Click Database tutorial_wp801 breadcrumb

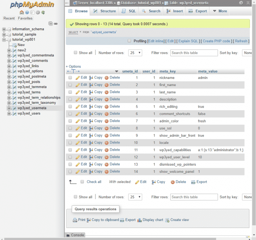pyautogui.click(x=141, y=3)
